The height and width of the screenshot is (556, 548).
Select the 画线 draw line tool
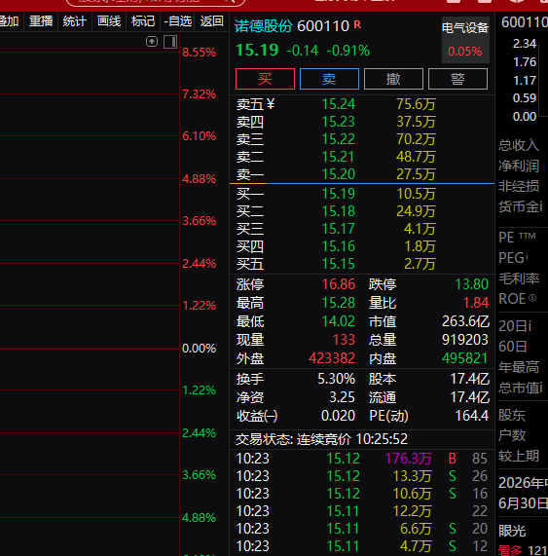click(x=109, y=20)
